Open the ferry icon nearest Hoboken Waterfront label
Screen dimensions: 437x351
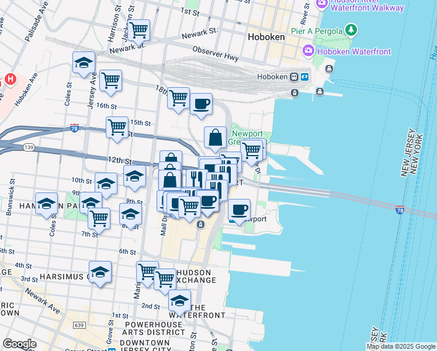(x=329, y=68)
